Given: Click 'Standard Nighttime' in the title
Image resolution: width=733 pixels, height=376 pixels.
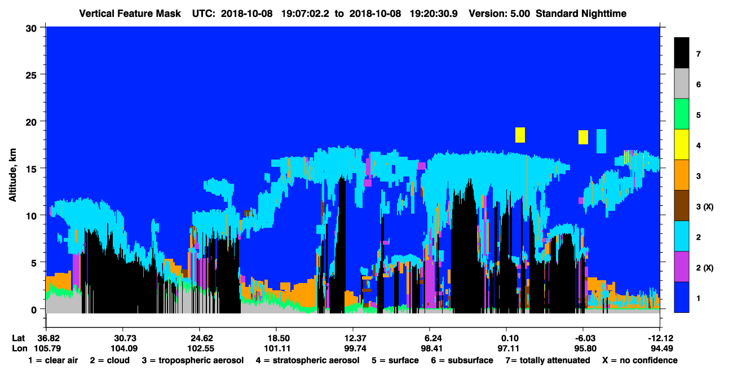Looking at the screenshot, I should (x=581, y=14).
